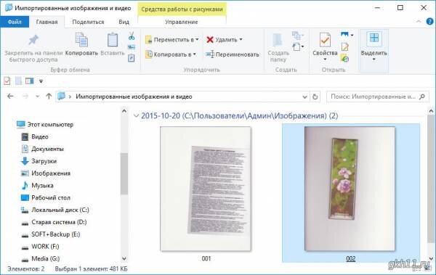
Task: Click Создать папку new folder icon
Action: 278,41
